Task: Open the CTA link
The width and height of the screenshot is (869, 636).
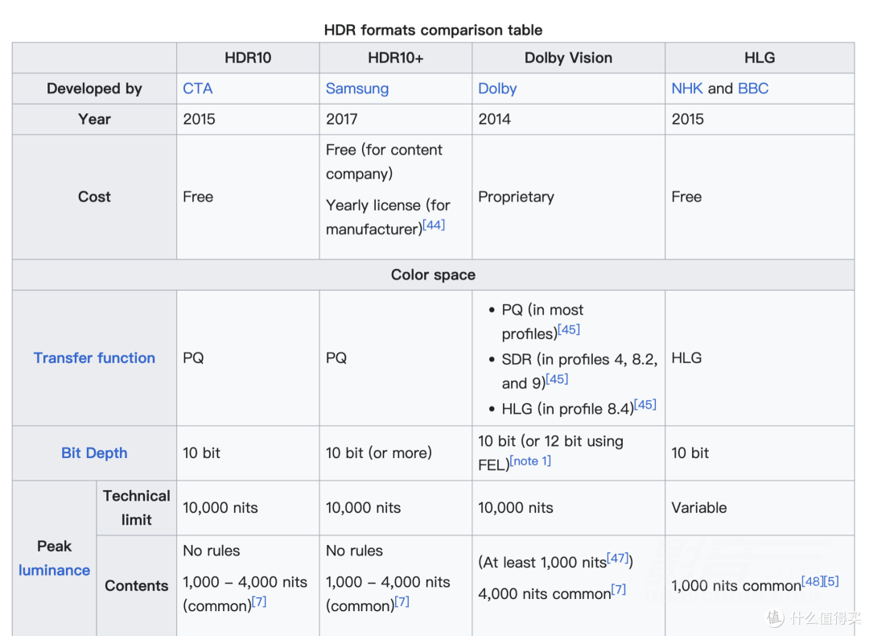Action: coord(198,89)
